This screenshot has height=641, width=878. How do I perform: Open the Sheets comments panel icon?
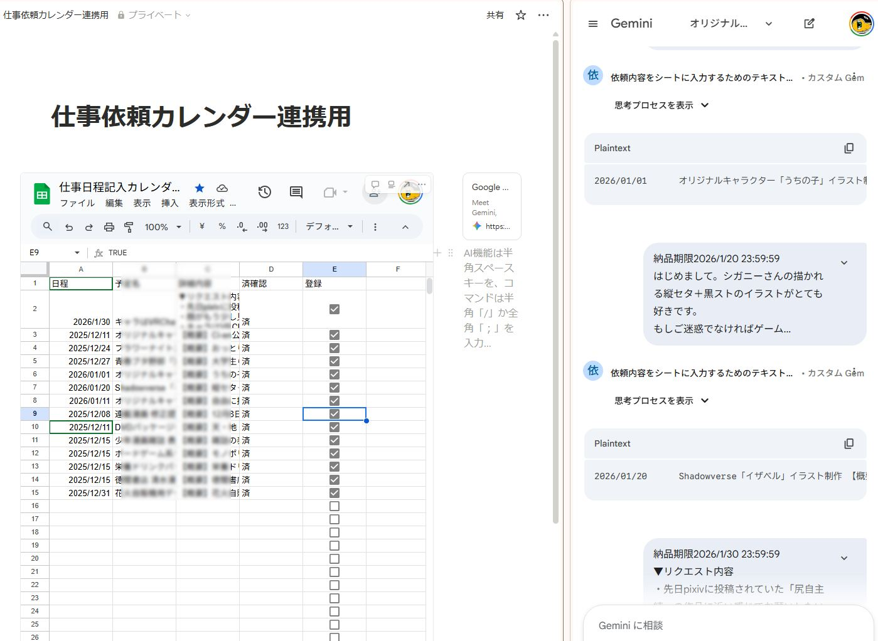296,192
